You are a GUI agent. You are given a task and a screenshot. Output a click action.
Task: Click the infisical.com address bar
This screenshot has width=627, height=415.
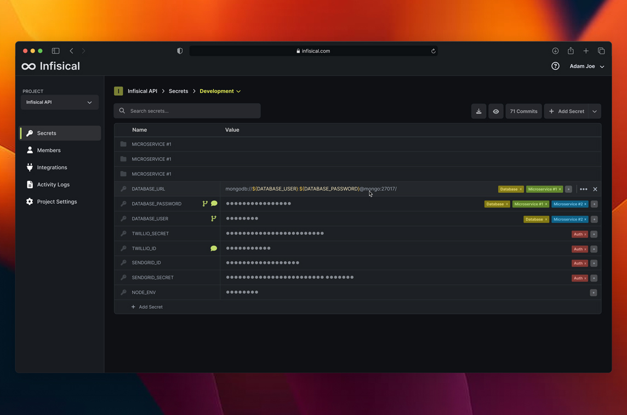point(314,51)
